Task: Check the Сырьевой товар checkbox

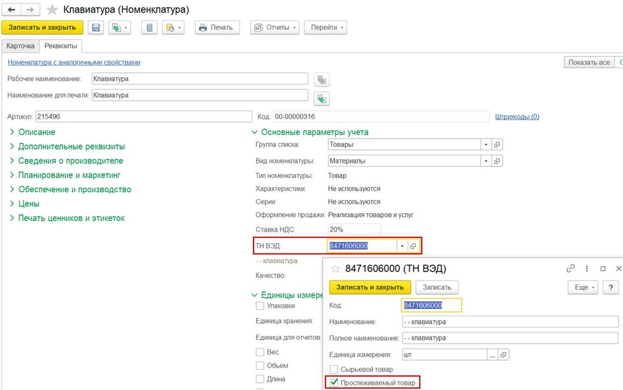Action: point(334,370)
